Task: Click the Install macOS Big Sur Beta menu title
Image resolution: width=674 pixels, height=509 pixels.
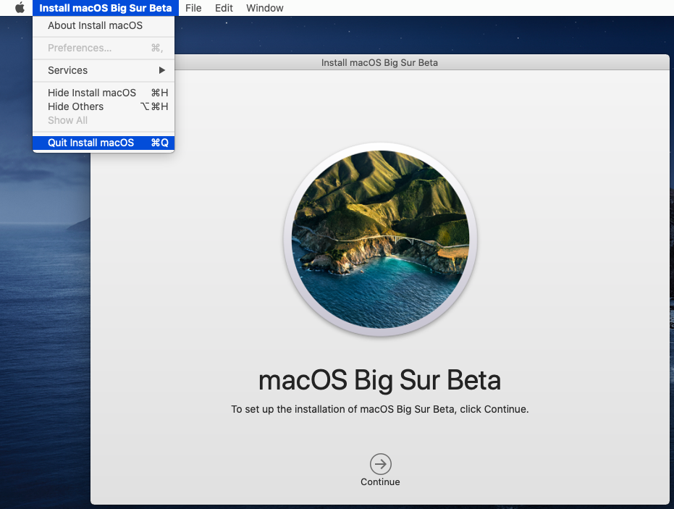Action: click(104, 8)
